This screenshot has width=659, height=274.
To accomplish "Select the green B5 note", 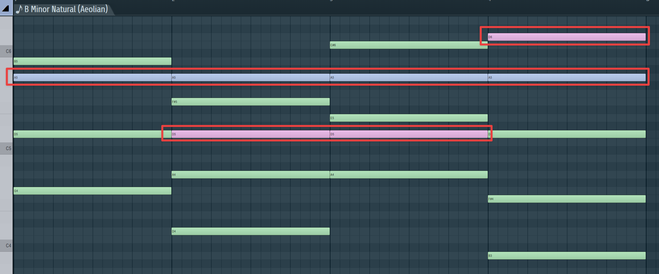I will tap(92, 61).
